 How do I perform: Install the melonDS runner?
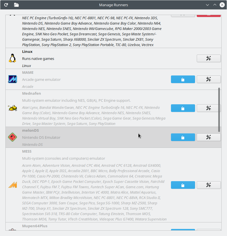pyautogui.click(x=183, y=137)
